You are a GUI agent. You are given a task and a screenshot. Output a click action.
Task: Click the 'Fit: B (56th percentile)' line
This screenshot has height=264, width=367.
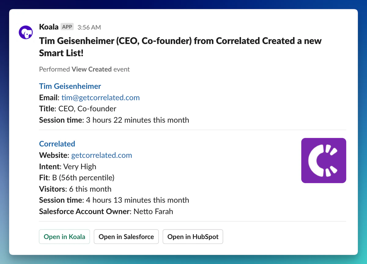pos(77,178)
